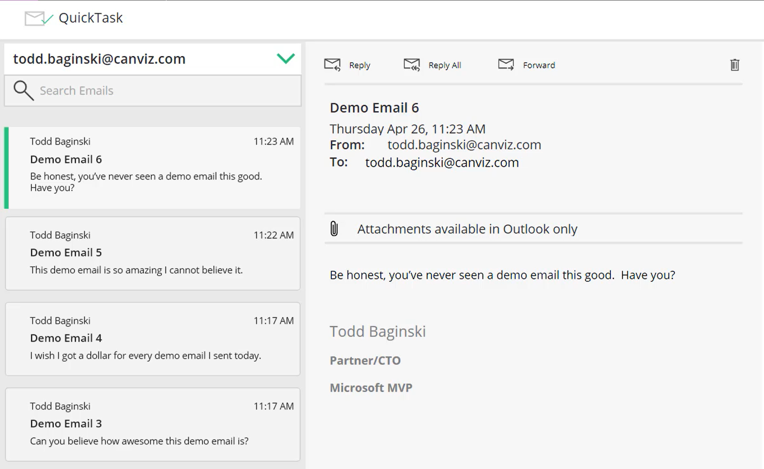Click the Forward envelope icon

click(506, 65)
